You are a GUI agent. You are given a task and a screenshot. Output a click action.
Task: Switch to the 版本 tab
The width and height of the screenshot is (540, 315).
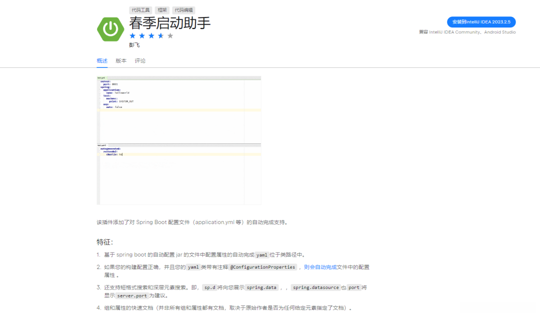tap(120, 60)
